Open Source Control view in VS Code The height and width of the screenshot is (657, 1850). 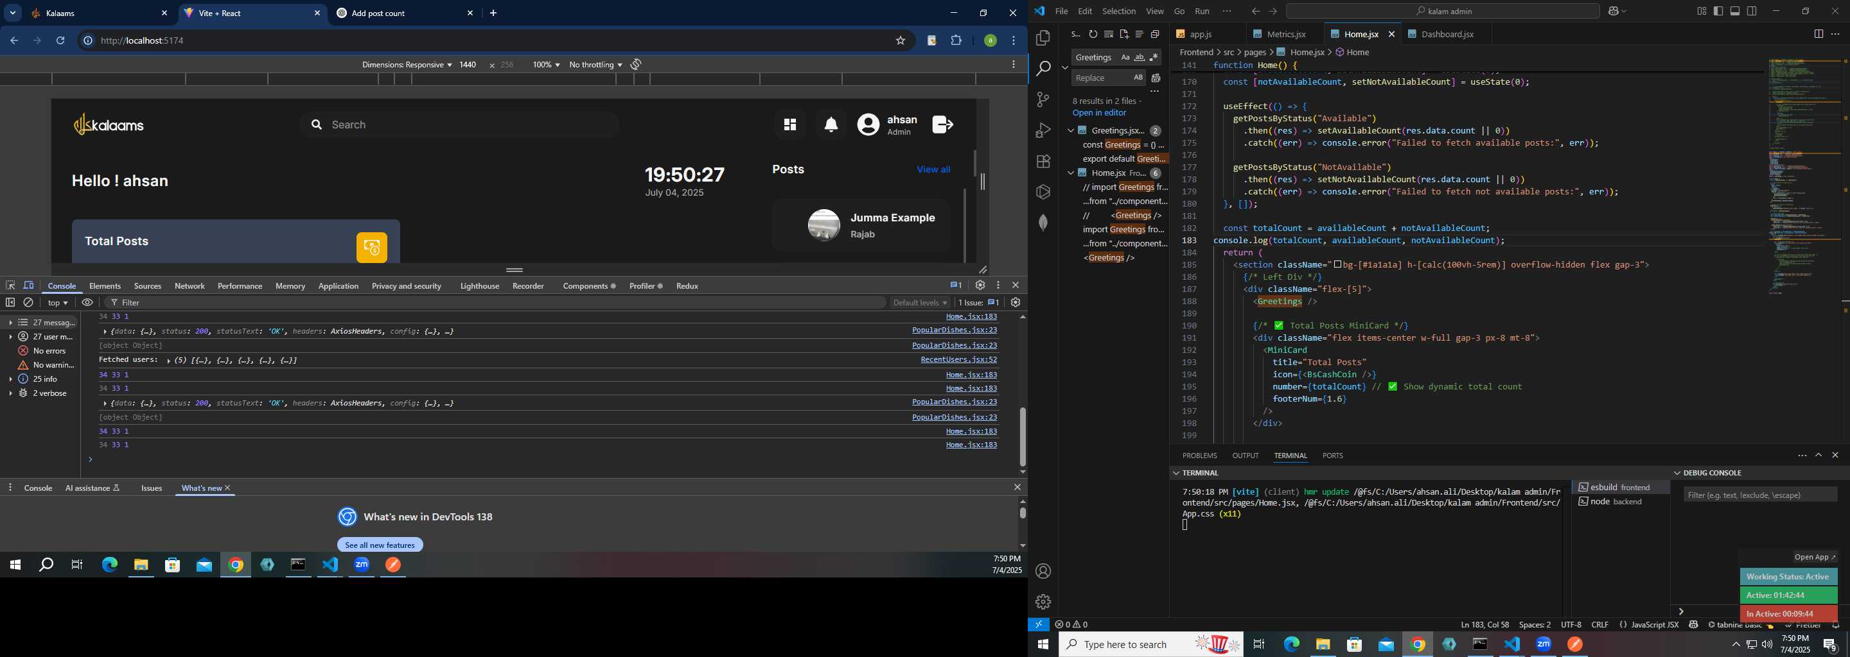click(x=1043, y=99)
